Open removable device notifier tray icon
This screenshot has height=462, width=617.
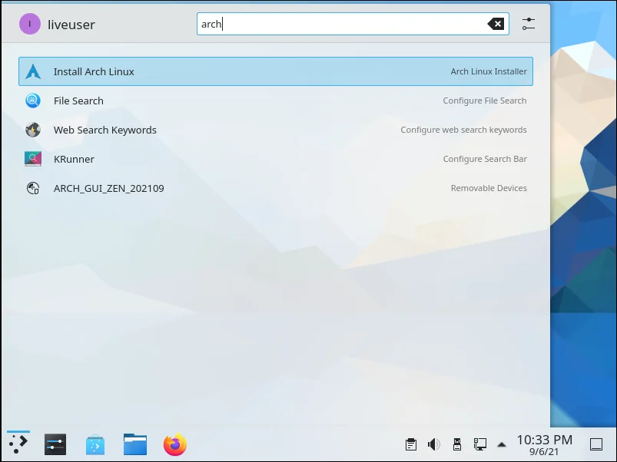[x=457, y=444]
